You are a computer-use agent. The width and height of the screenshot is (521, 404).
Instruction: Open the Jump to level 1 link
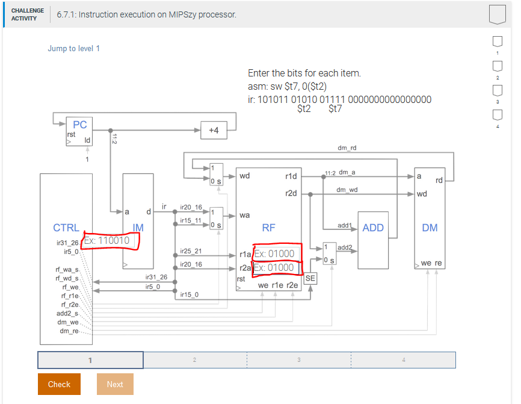click(x=73, y=48)
